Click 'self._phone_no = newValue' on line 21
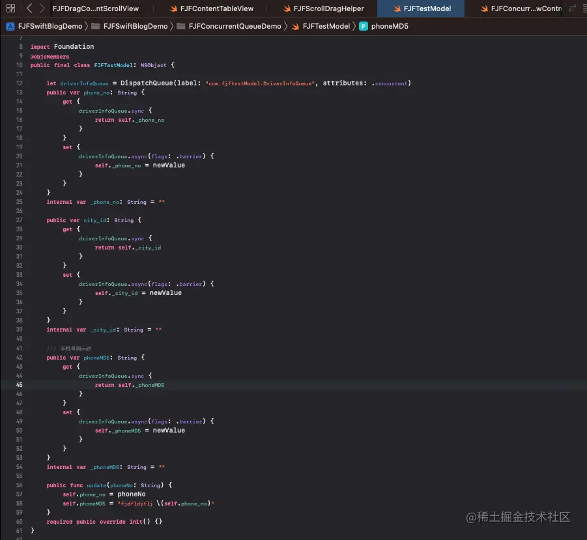This screenshot has width=587, height=540. pos(139,165)
